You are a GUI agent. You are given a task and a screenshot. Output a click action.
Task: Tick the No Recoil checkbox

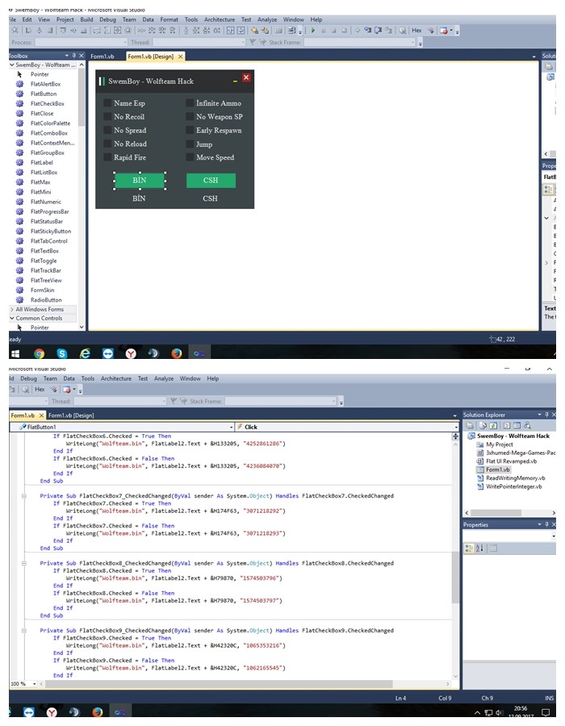pos(107,117)
